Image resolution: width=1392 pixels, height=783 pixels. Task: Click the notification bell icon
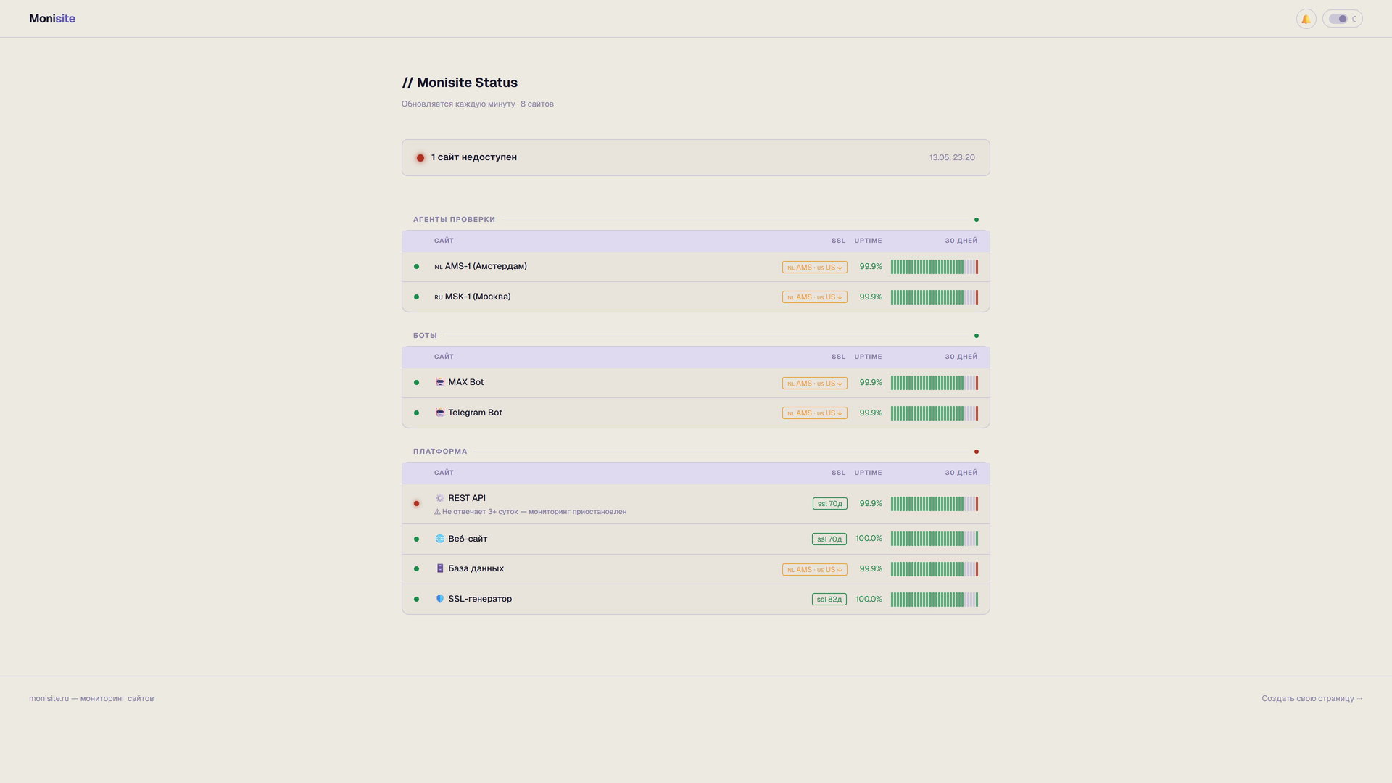1306,19
